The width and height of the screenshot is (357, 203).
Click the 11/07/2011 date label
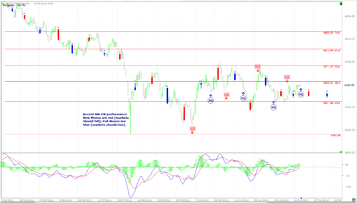(105, 200)
